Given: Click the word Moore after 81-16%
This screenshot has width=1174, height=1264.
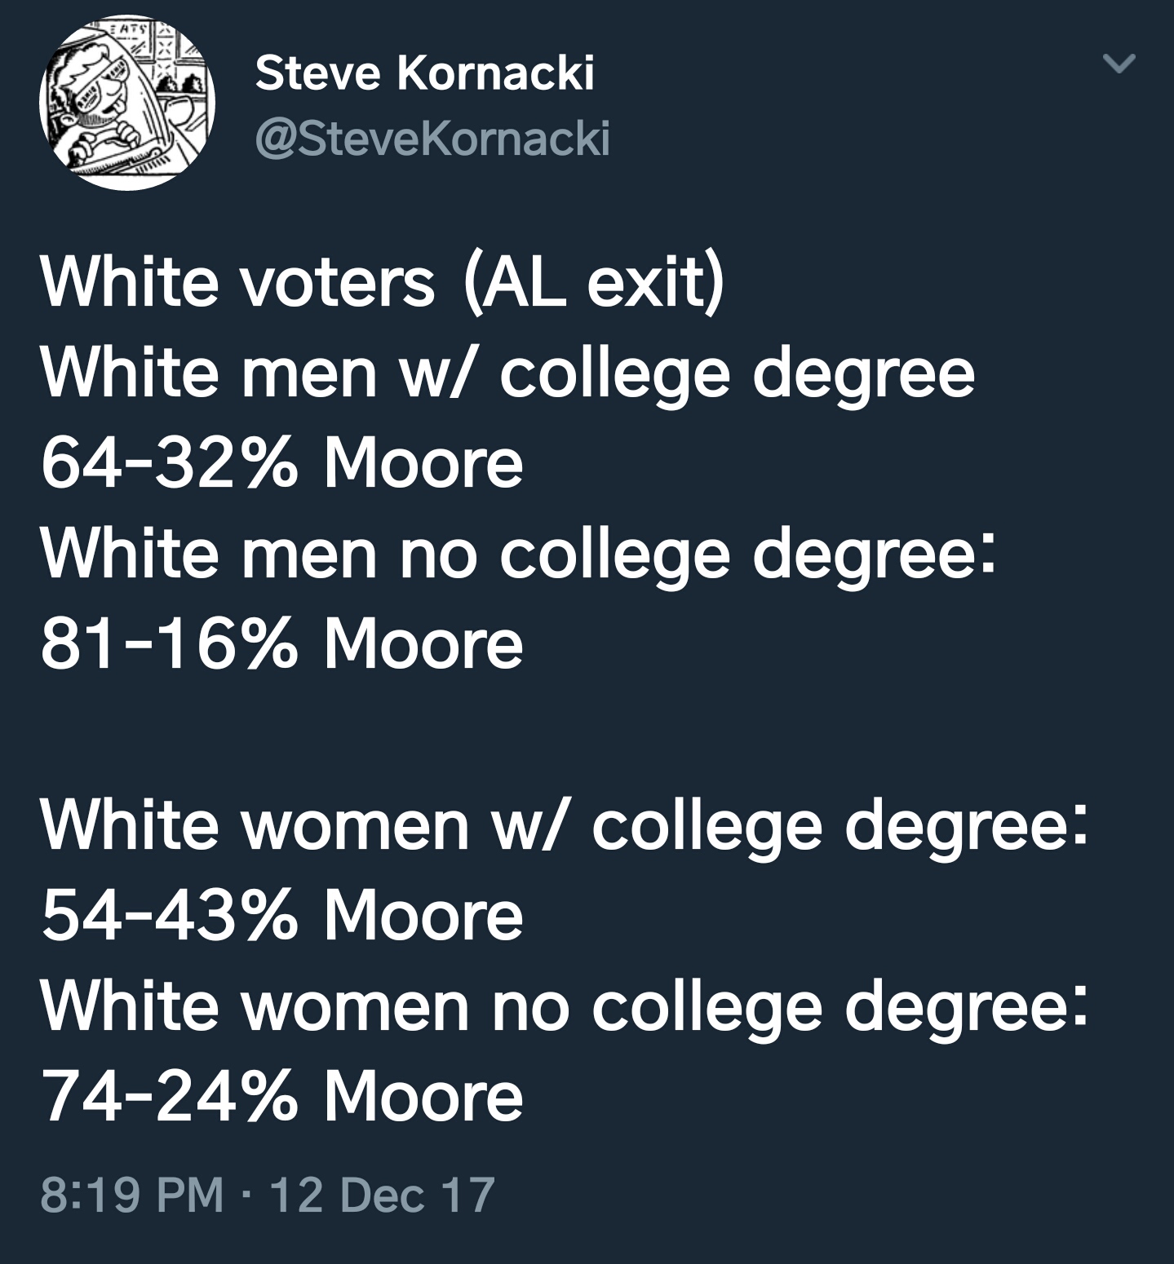Looking at the screenshot, I should (423, 644).
